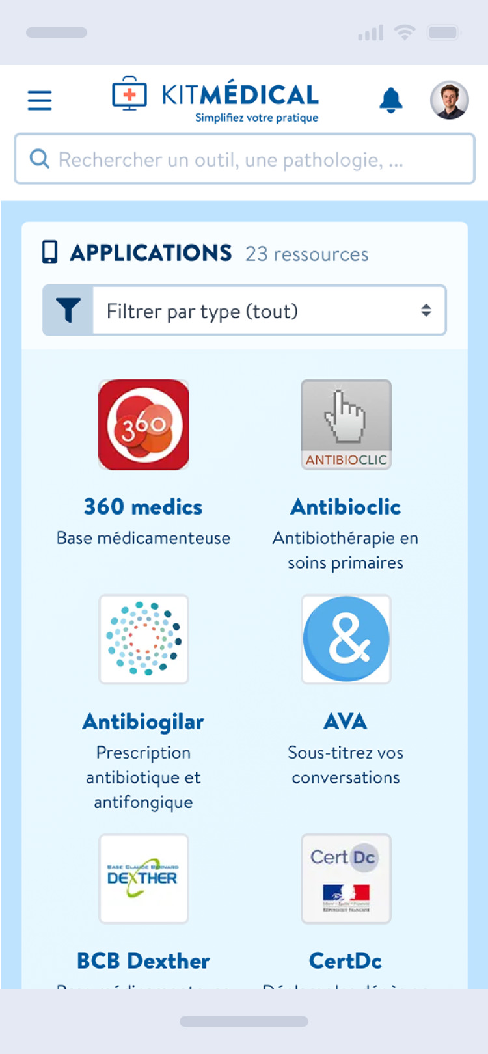This screenshot has height=1054, width=488.
Task: Open the AVA ampersand icon
Action: pos(346,640)
